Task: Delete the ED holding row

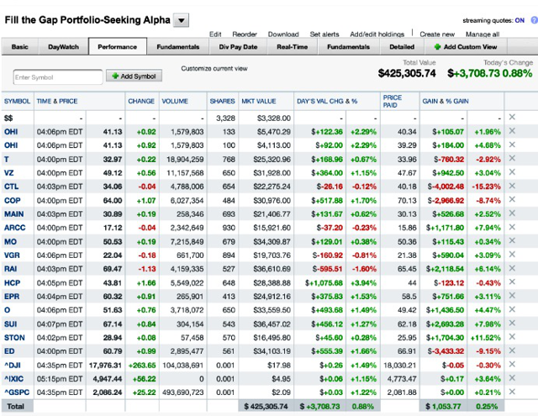Action: (512, 350)
